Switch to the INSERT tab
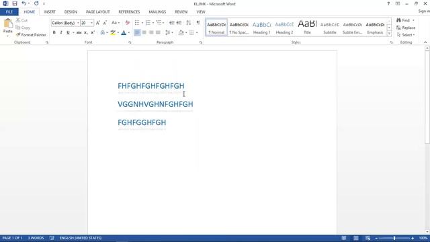The height and width of the screenshot is (242, 430). click(x=50, y=12)
